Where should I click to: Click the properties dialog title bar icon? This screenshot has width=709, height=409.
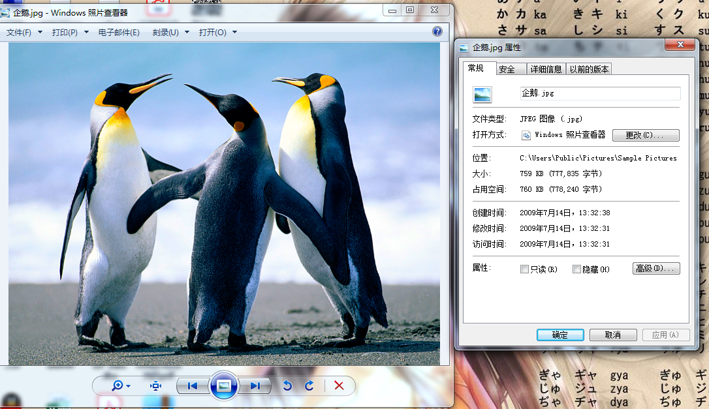(464, 48)
